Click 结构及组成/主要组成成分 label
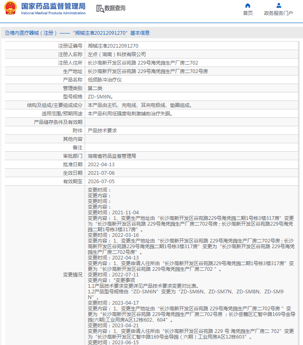The height and width of the screenshot is (345, 303). tap(54, 105)
